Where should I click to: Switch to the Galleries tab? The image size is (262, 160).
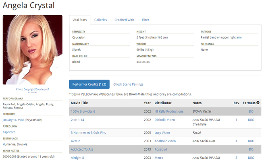point(100,20)
